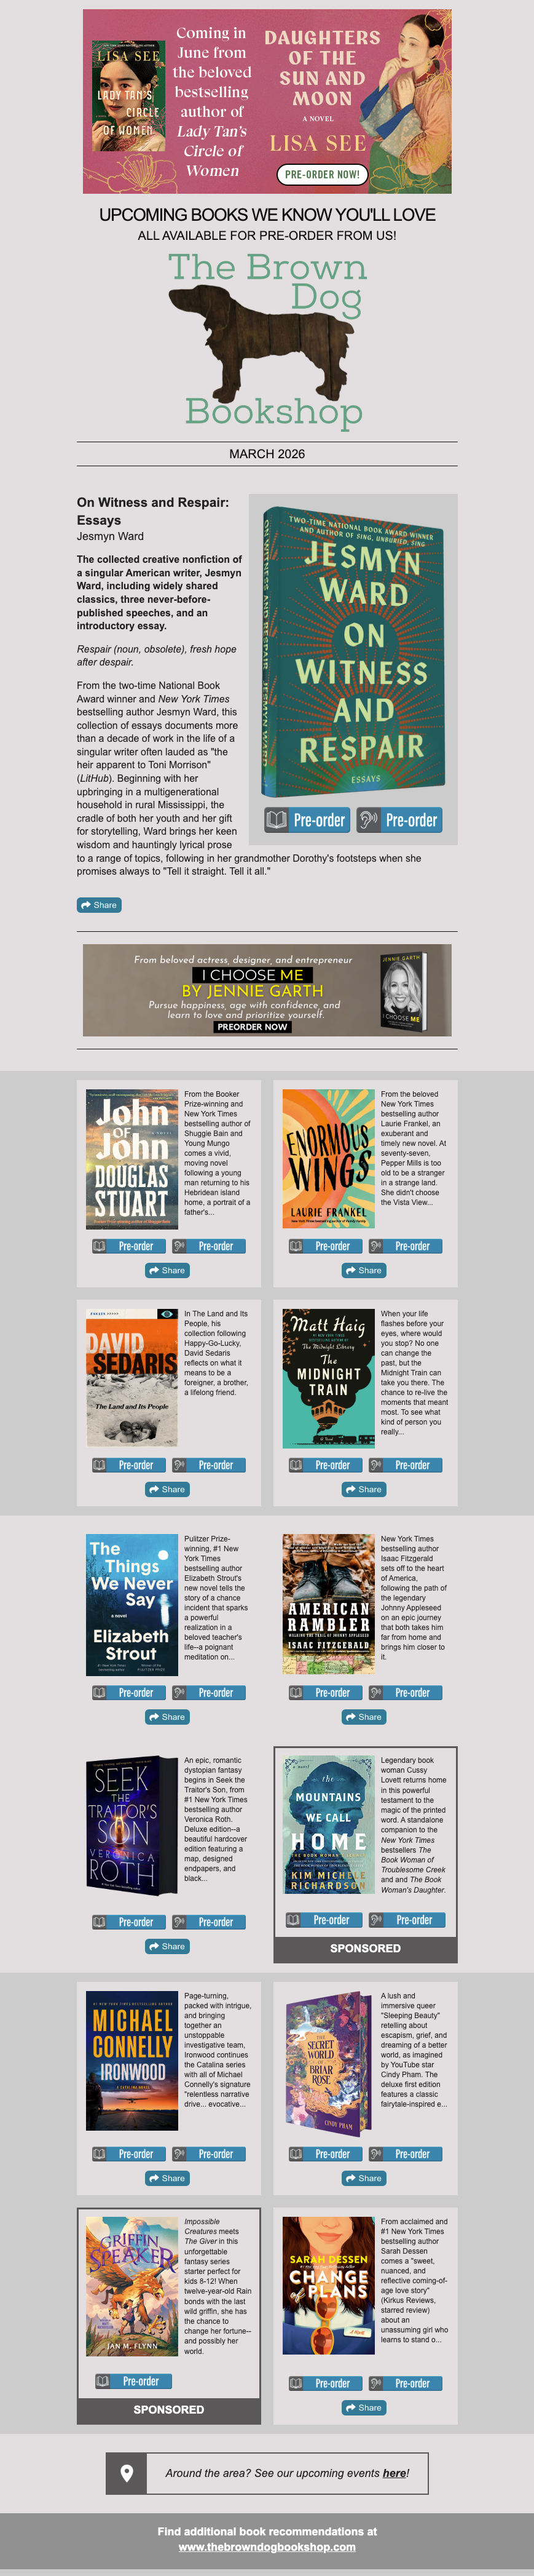Click the book-icon Pre-order button for John of John
Viewport: 534px width, 2576px height.
tap(127, 1246)
